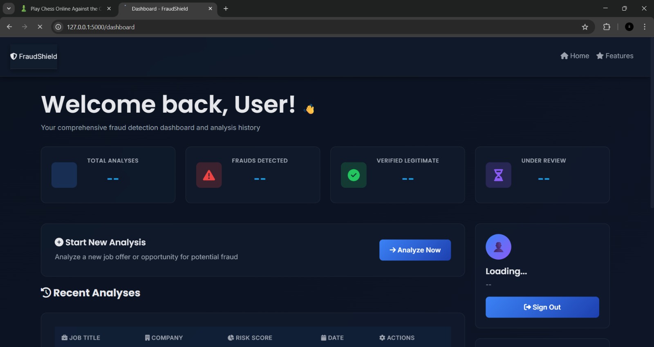Click the site information icon

tap(58, 27)
